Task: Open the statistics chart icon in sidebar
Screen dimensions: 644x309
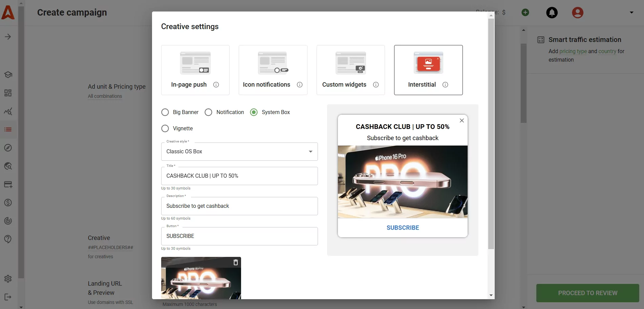Action: [x=8, y=111]
